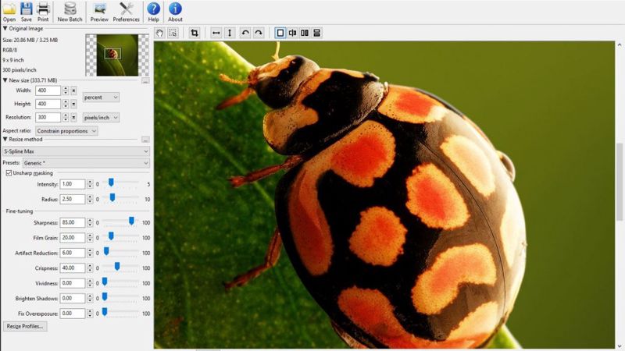Click the Width input field

[x=48, y=90]
